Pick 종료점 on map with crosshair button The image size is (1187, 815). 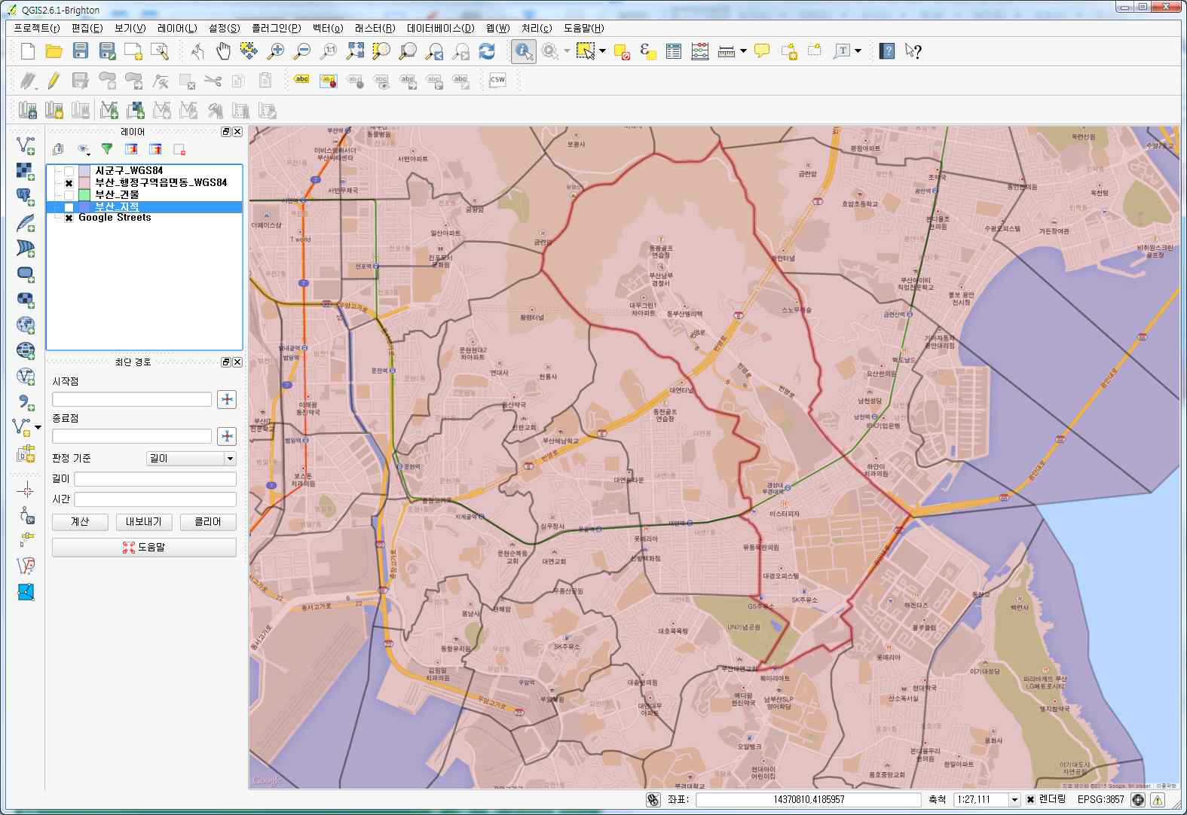227,436
